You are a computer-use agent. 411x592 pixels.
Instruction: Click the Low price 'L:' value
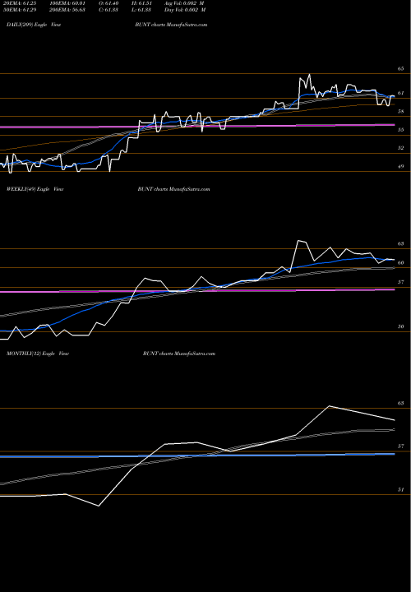140,10
